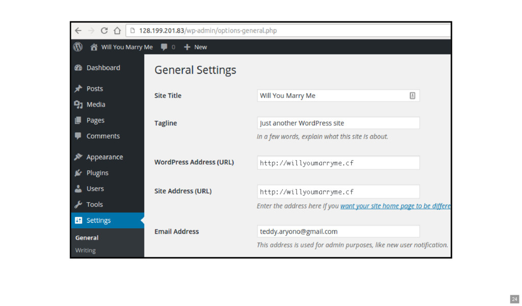This screenshot has height=306, width=522.
Task: Click the Posts pushpin icon
Action: 78,89
